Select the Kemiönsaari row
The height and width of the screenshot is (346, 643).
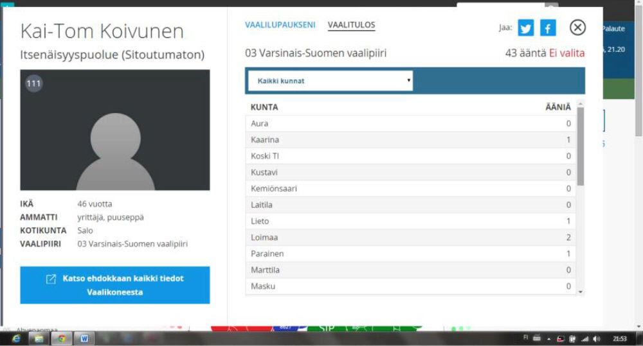pos(410,189)
